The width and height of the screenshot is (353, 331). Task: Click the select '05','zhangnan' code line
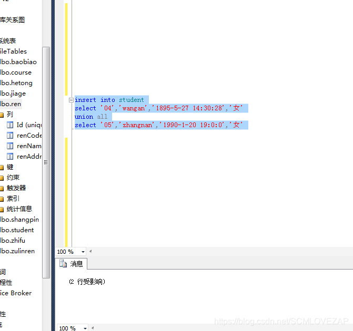click(159, 125)
